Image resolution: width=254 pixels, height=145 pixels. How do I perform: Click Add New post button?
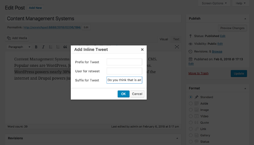point(35,8)
